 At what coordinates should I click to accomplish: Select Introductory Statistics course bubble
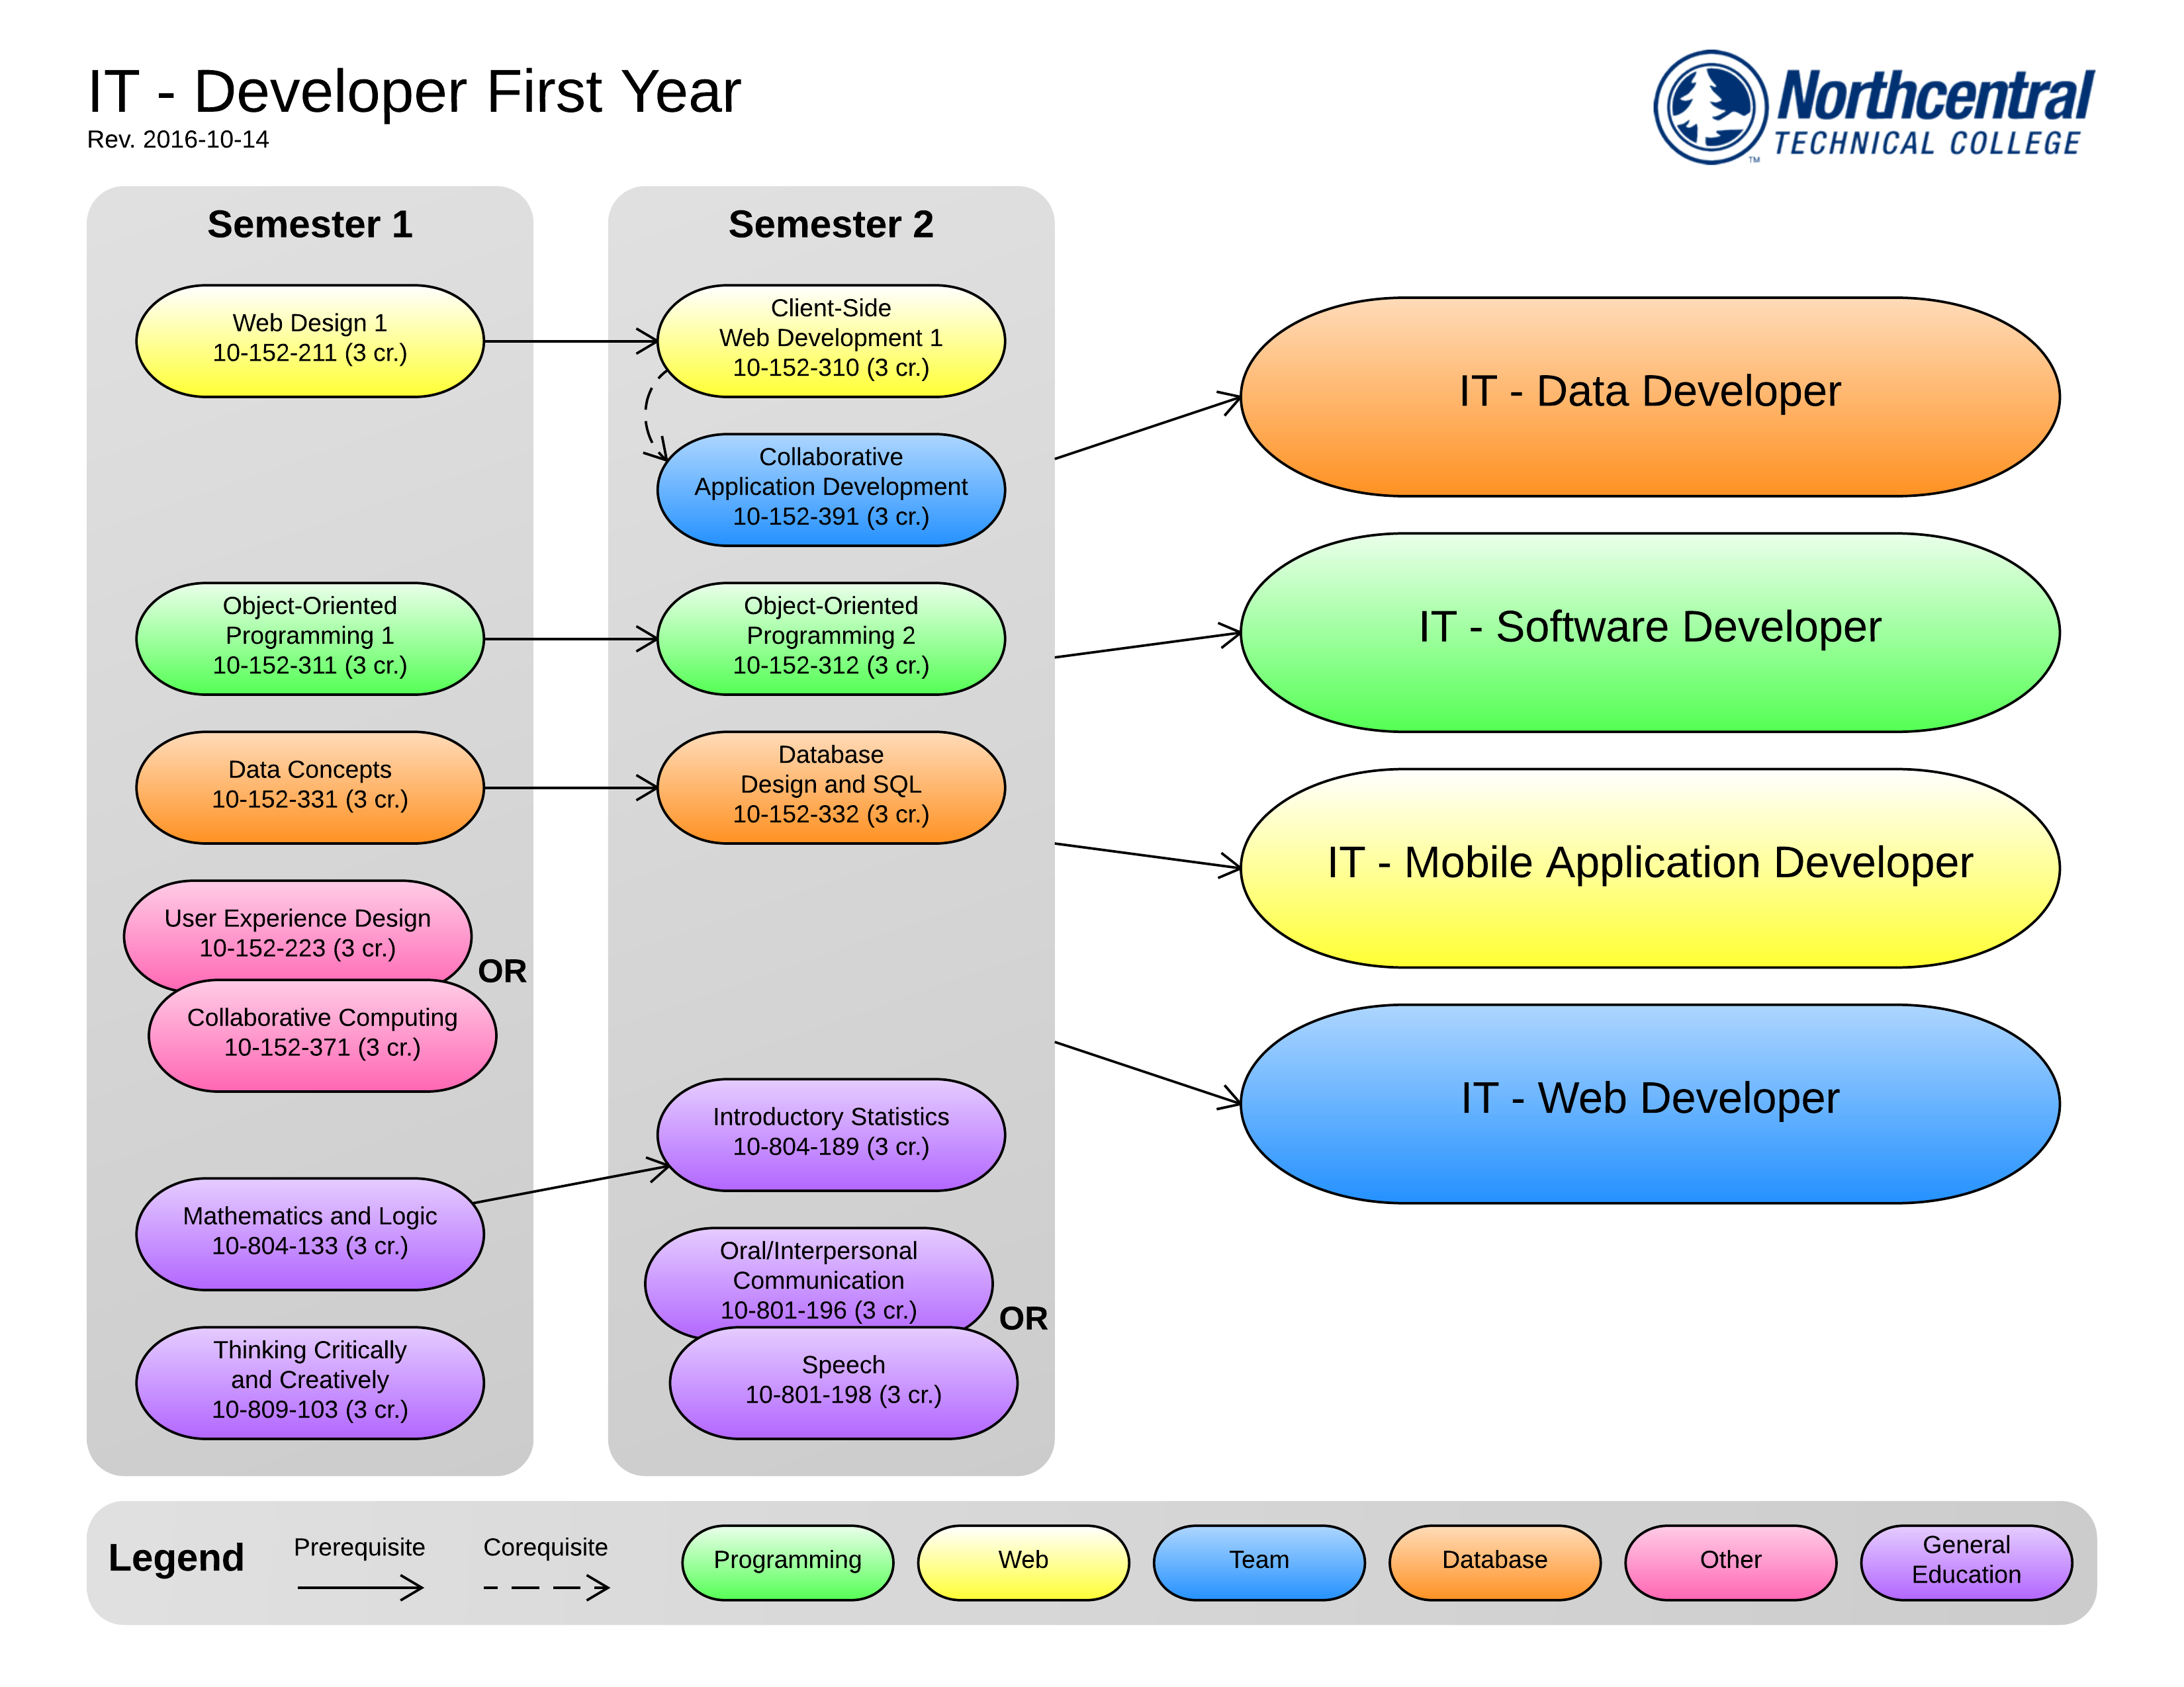click(830, 1133)
